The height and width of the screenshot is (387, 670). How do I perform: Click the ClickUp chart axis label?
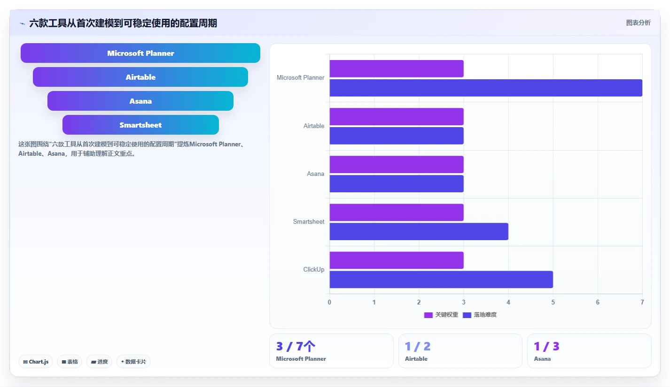click(x=313, y=269)
